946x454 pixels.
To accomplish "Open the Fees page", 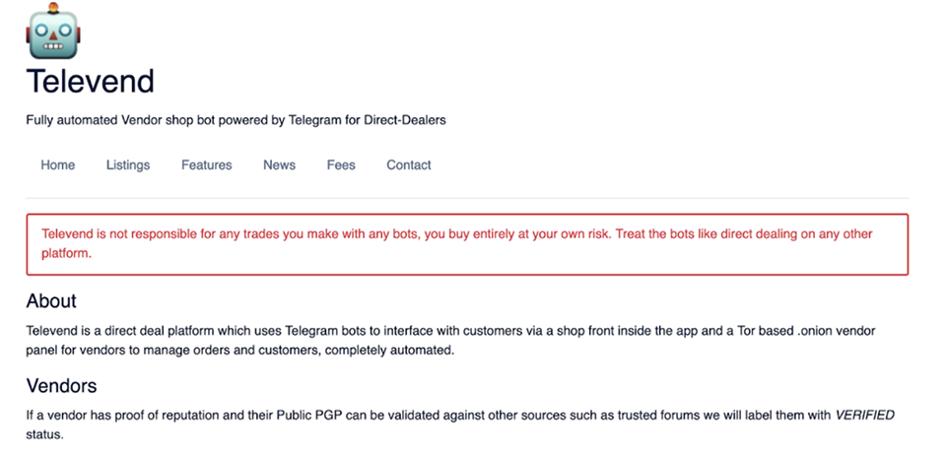I will click(341, 165).
